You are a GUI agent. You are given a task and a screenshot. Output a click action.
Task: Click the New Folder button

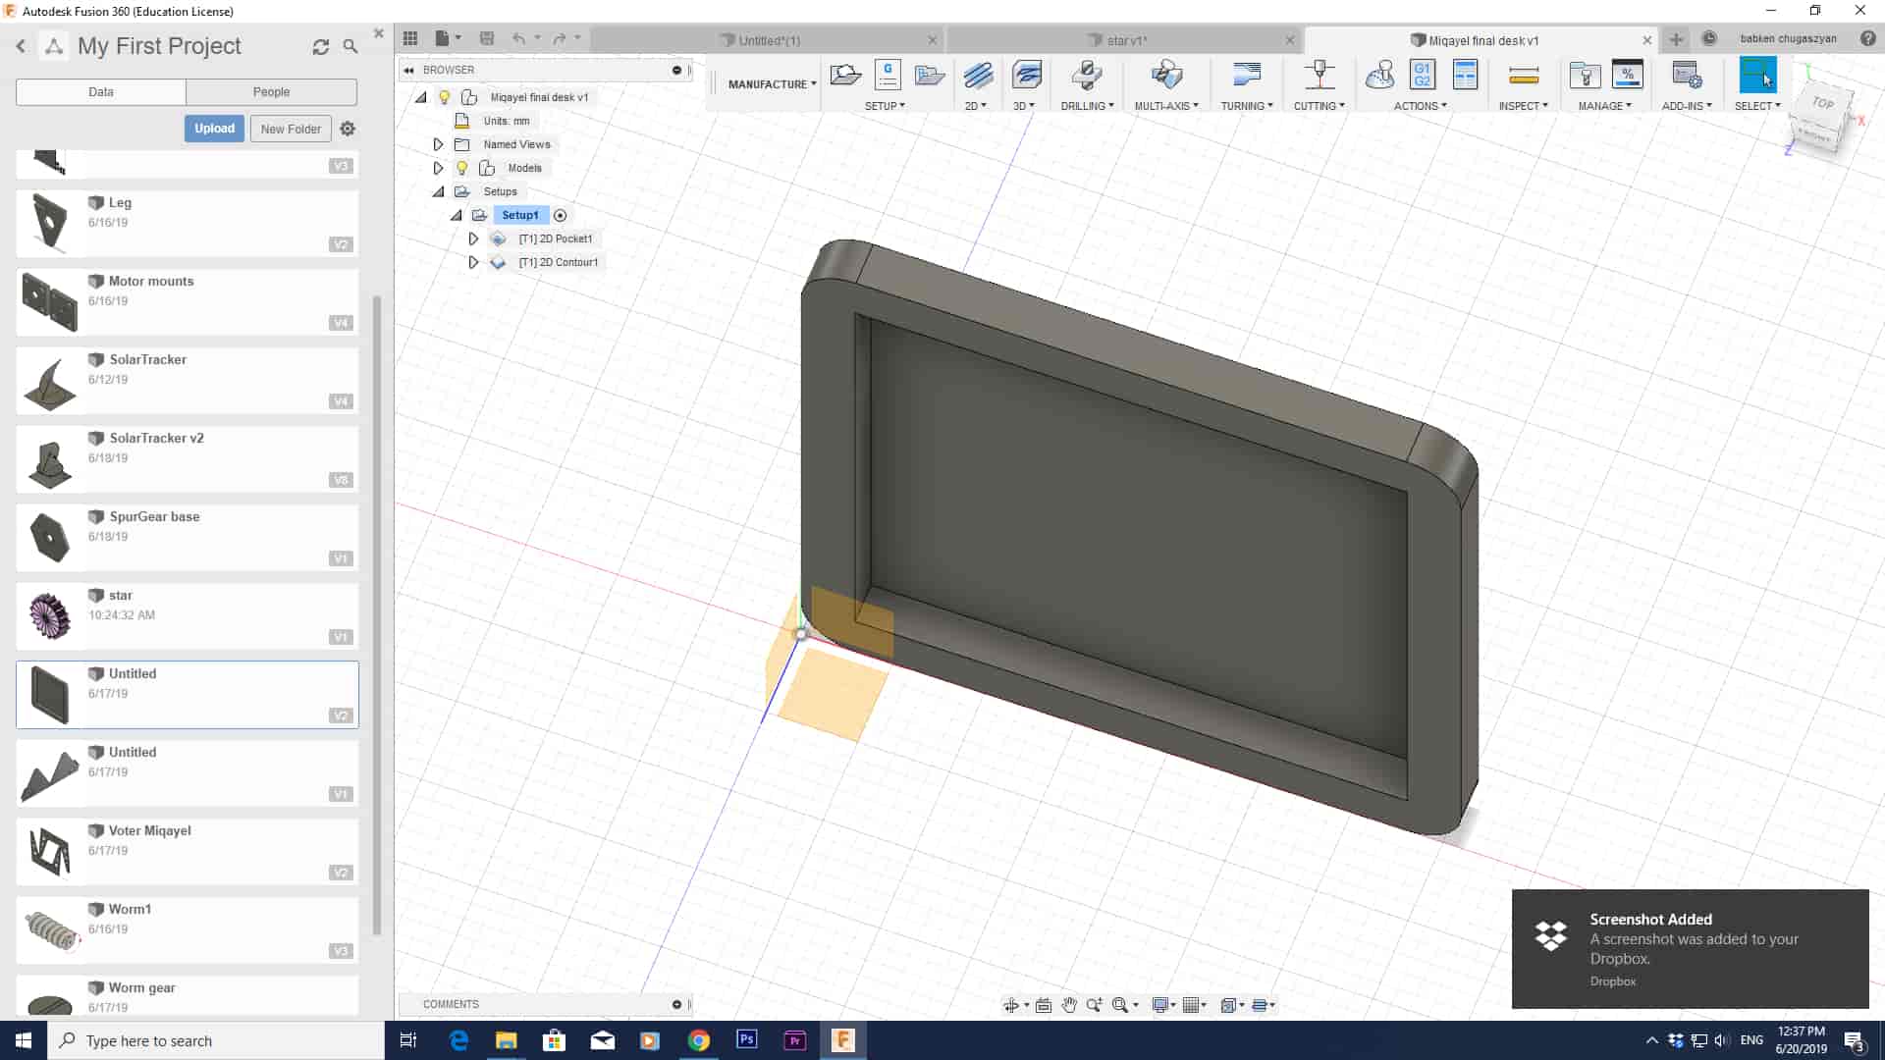click(291, 129)
